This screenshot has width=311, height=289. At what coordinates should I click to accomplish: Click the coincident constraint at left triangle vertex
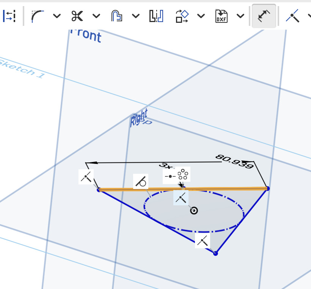coord(86,177)
